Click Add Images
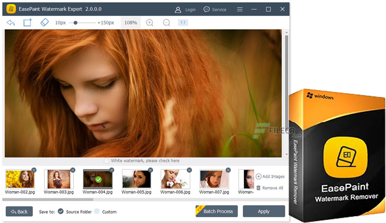386x223 pixels. (x=270, y=176)
